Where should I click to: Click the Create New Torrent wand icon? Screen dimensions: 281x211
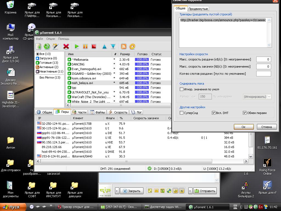pos(55,46)
